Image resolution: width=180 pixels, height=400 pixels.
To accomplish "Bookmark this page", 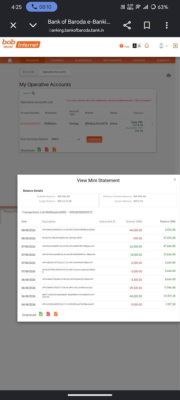I will point(147,25).
